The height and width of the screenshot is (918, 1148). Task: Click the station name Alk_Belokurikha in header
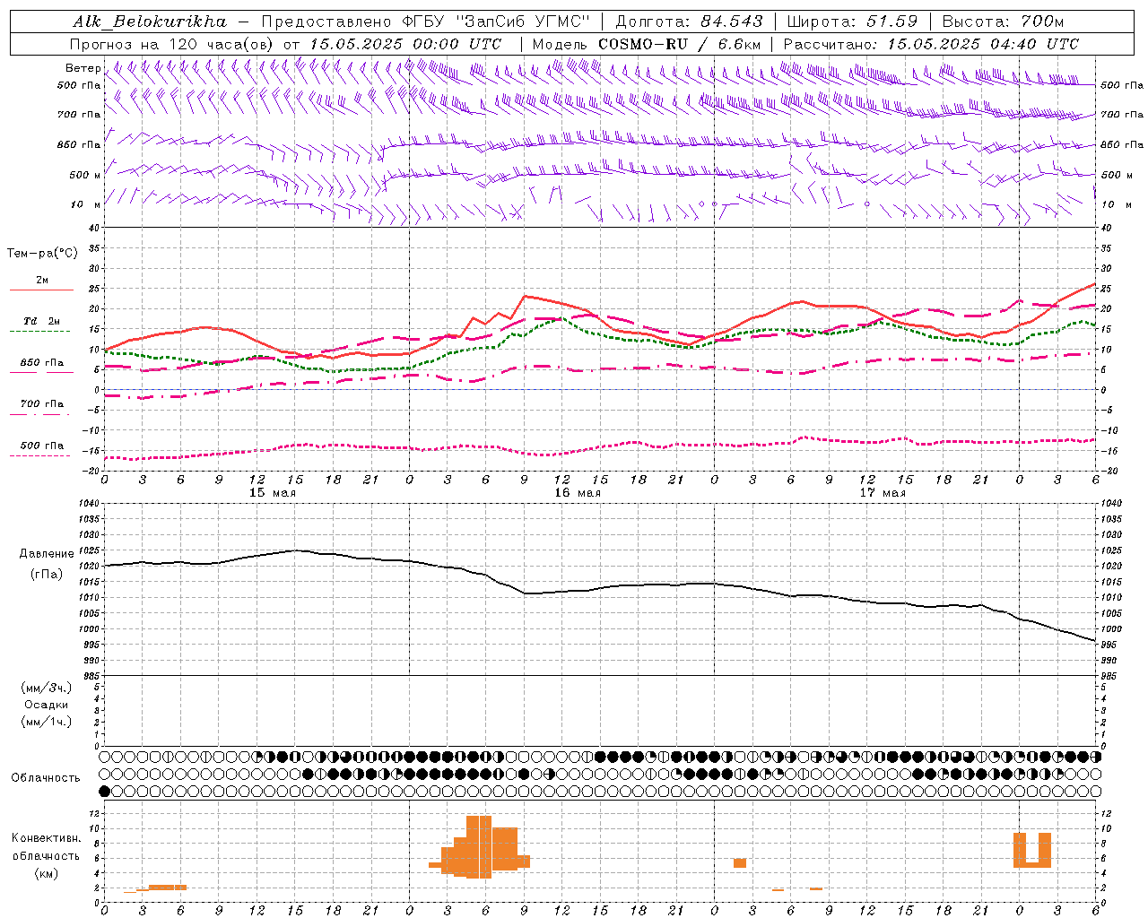[x=150, y=22]
